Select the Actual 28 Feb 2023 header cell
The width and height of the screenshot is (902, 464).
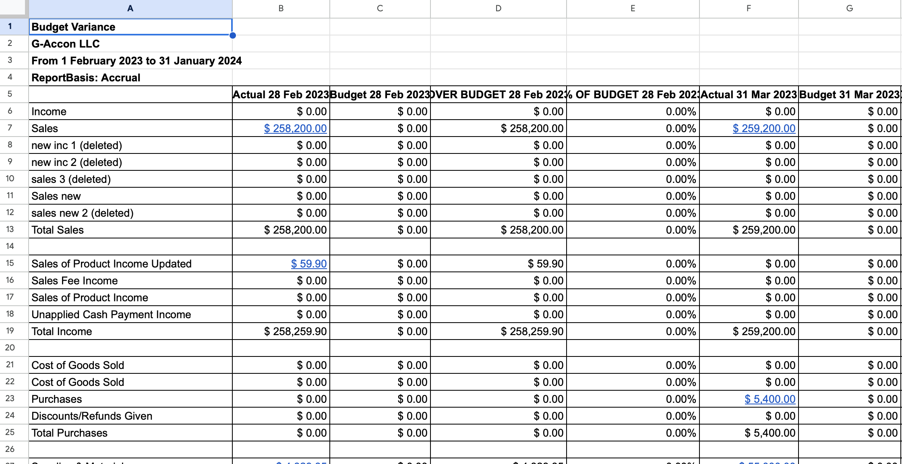pyautogui.click(x=281, y=94)
